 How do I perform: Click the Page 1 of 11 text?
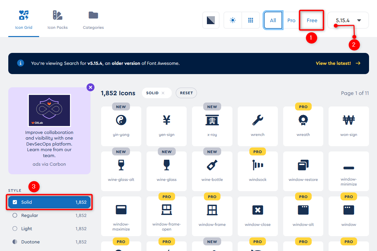(x=355, y=93)
